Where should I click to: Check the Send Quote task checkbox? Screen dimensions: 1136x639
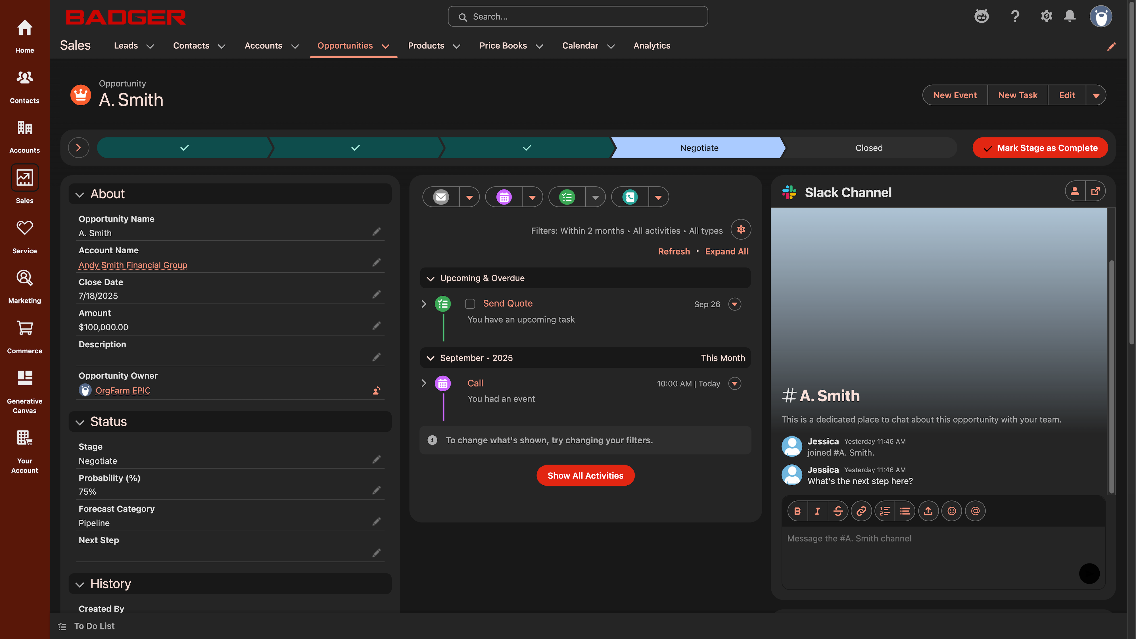470,304
